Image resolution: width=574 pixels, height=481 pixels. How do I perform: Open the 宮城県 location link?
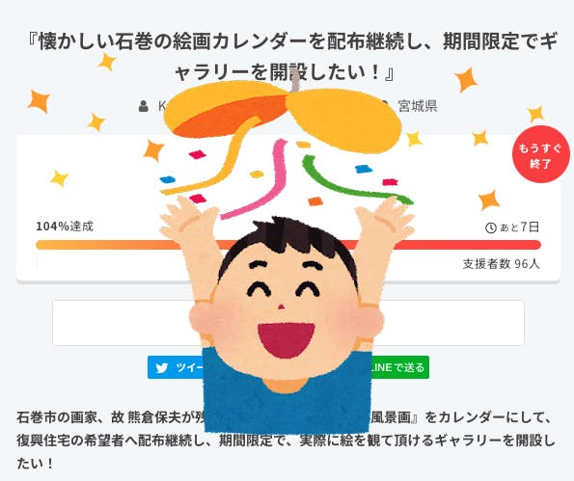point(418,106)
